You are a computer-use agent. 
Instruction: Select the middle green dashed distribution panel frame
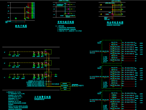pos(112,77)
